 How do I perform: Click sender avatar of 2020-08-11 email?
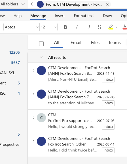(41, 141)
